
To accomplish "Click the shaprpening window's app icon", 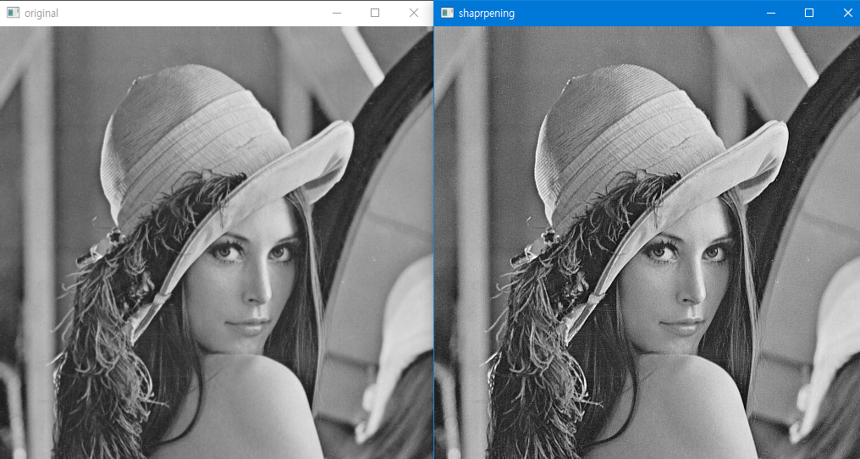I will [x=447, y=13].
